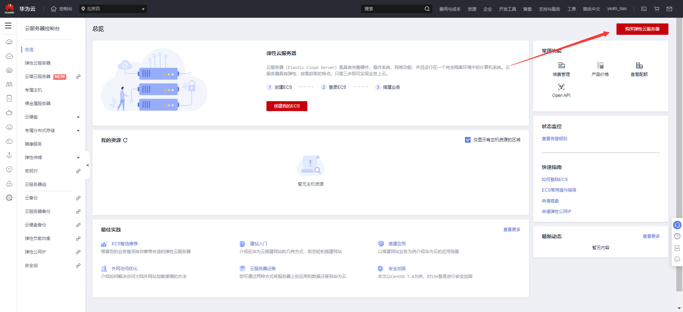
Task: Open link icon beside 弹性负载均衡
Action: (78, 239)
